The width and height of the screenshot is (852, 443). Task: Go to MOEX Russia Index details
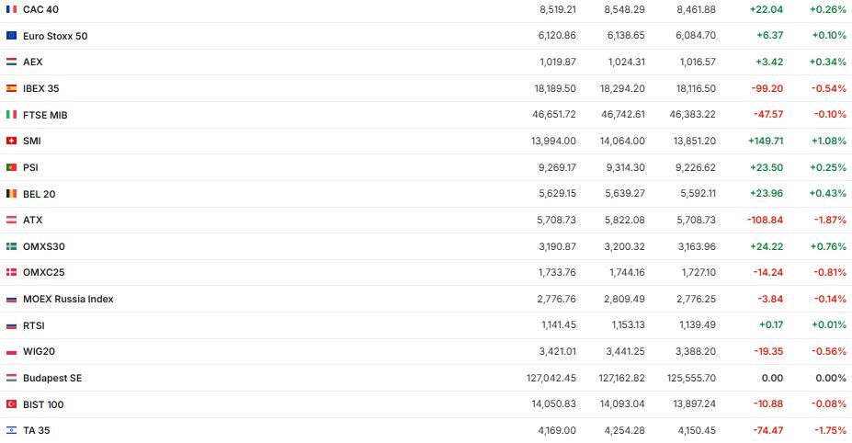(x=68, y=299)
